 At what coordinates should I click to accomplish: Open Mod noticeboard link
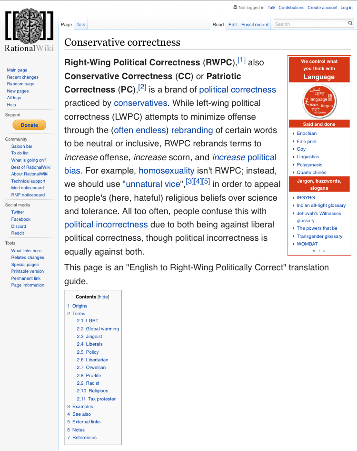point(28,187)
